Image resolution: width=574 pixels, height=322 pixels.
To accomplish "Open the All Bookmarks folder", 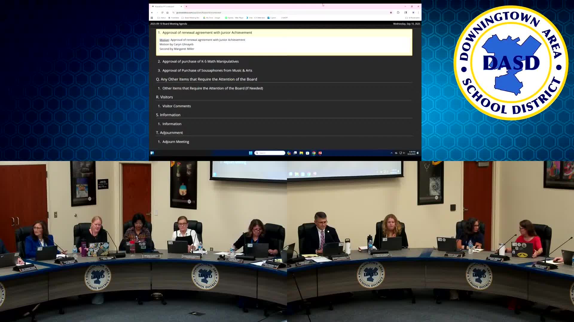I will tap(413, 18).
